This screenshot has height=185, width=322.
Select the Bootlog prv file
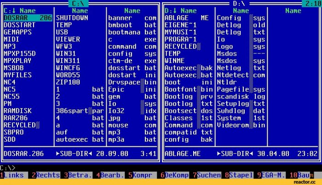tap(189, 96)
